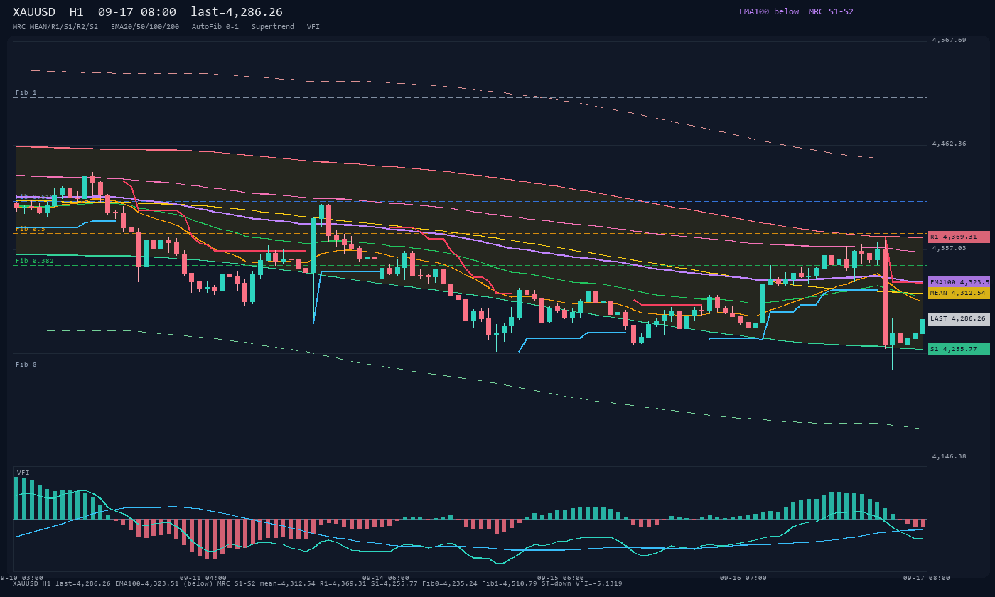This screenshot has width=995, height=597.
Task: Click the 09-17 08:00 time axis label
Action: click(x=927, y=578)
